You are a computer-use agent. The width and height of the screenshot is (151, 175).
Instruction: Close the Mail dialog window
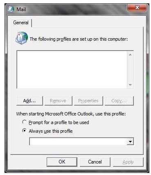click(137, 7)
